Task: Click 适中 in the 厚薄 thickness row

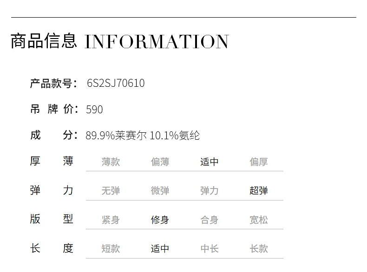Action: [x=209, y=162]
